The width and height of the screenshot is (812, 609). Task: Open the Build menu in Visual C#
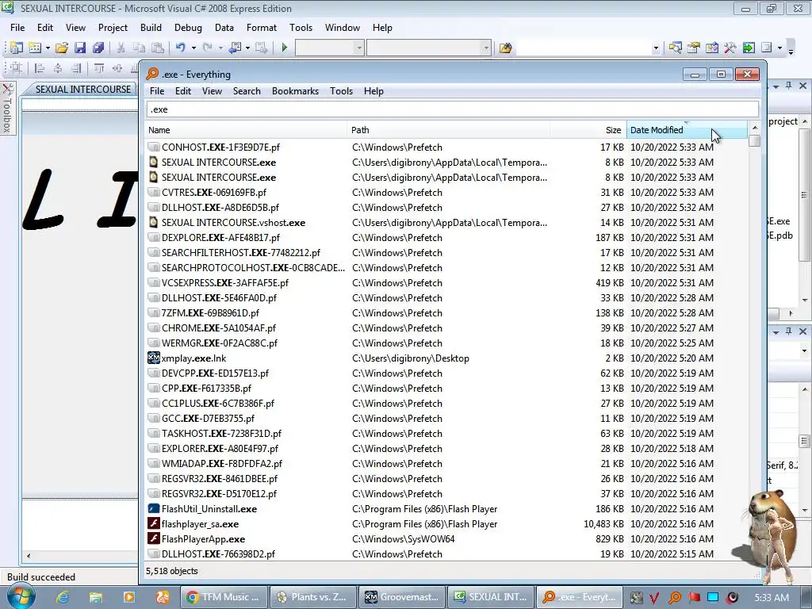151,28
